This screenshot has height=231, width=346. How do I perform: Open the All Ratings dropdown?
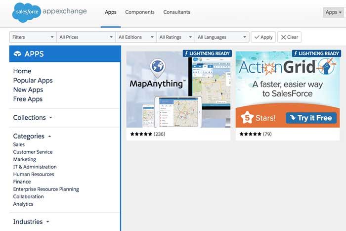point(175,37)
